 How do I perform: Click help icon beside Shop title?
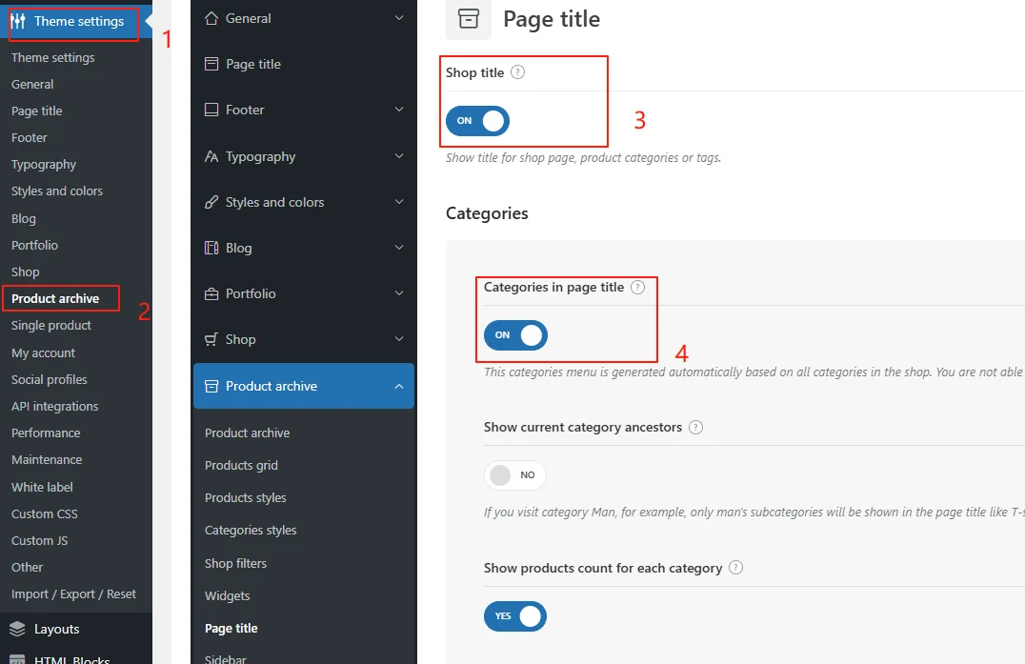click(518, 72)
